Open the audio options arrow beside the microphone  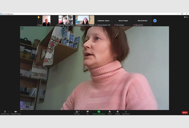click(9, 112)
